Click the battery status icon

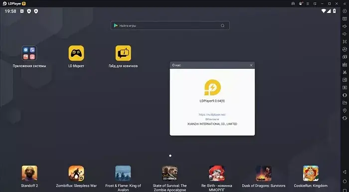click(335, 11)
